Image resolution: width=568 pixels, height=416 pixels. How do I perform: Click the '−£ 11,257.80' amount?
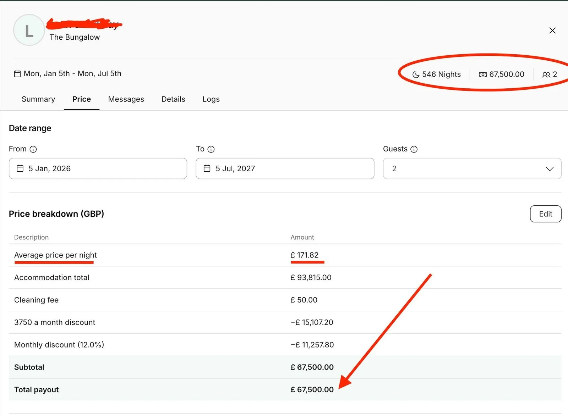[x=312, y=345]
